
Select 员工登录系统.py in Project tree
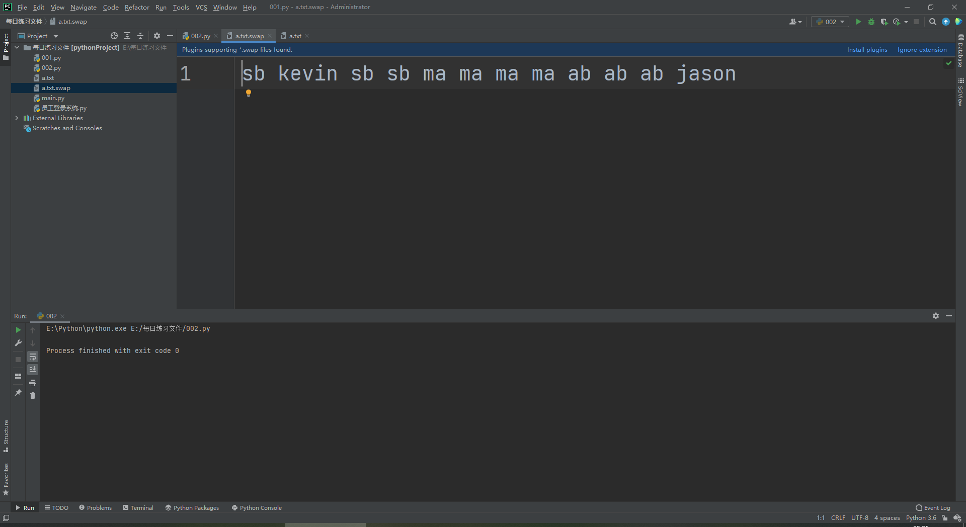coord(64,108)
